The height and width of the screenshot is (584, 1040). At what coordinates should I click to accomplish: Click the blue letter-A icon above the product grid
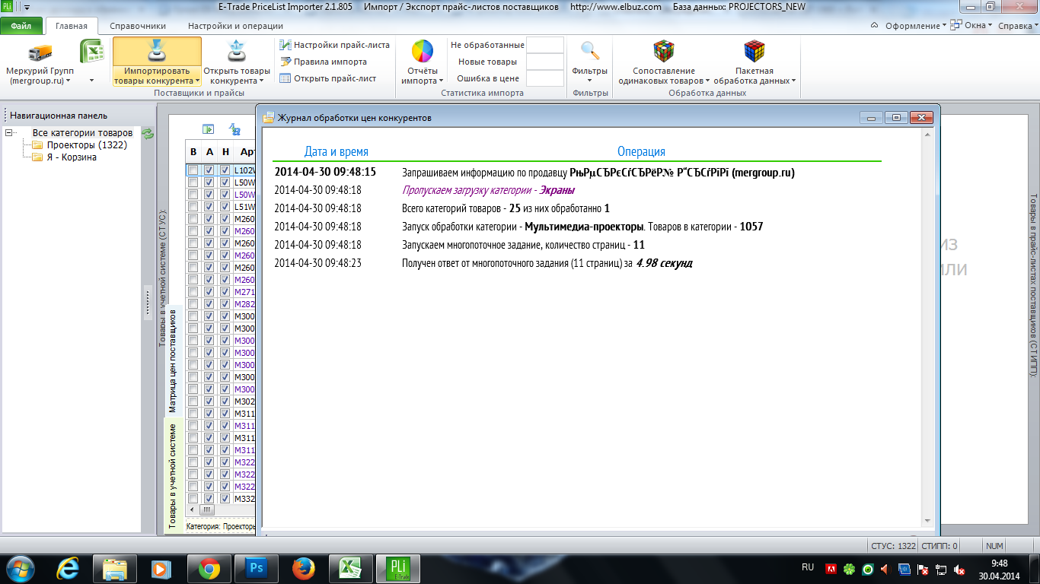click(x=235, y=129)
